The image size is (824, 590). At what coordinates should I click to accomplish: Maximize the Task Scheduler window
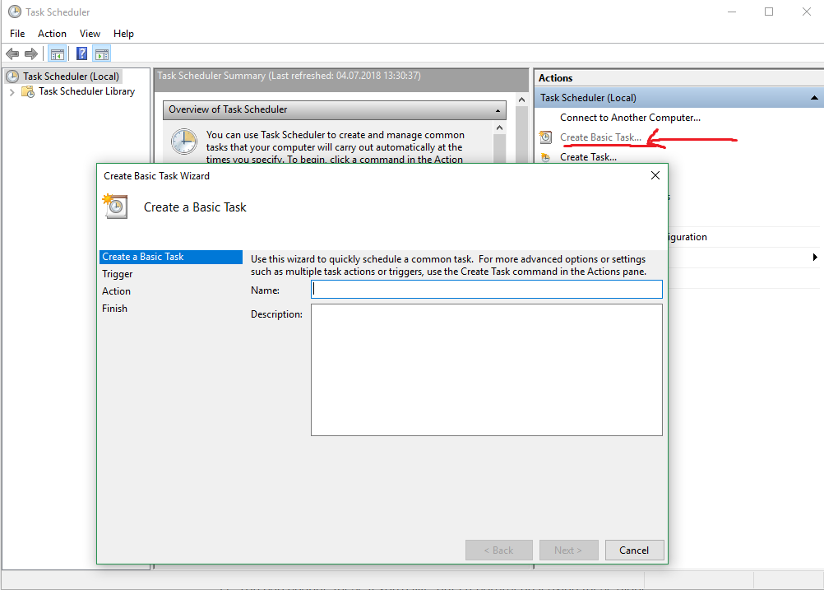pos(769,12)
